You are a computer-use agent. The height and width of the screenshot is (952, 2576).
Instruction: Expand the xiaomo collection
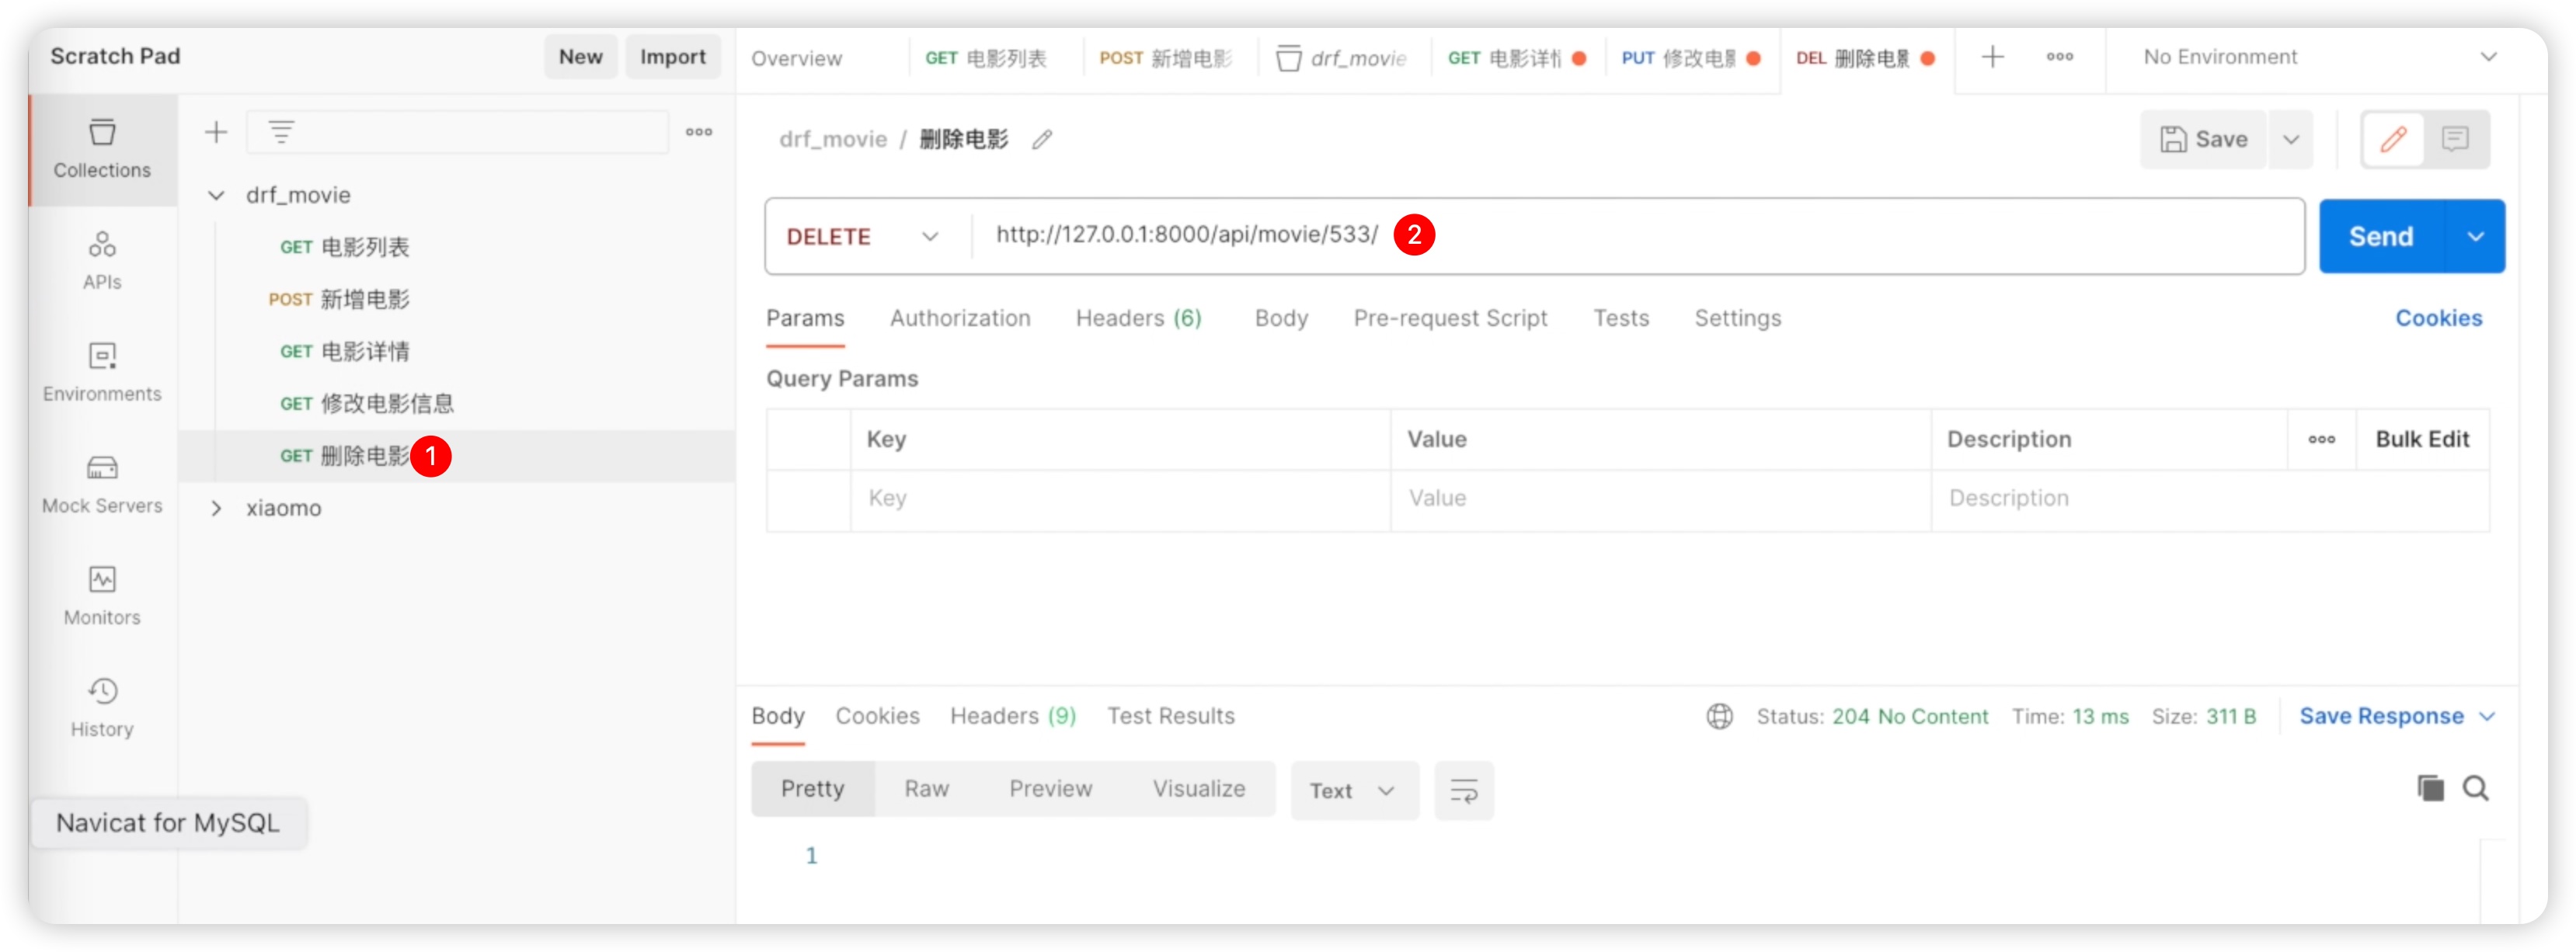tap(216, 508)
